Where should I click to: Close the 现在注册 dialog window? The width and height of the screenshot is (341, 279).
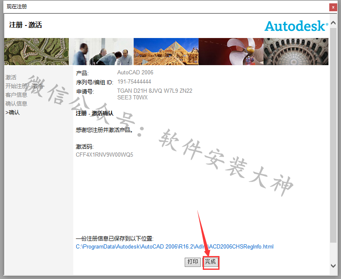pyautogui.click(x=333, y=7)
